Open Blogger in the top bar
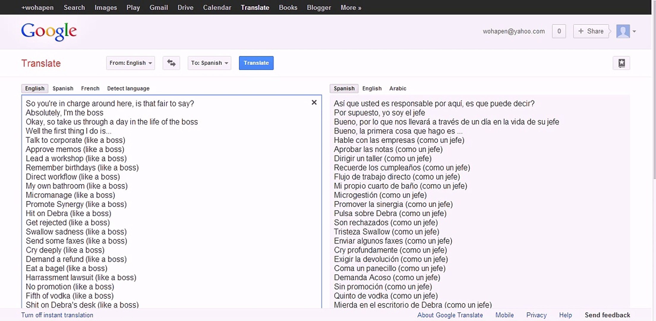 point(319,7)
